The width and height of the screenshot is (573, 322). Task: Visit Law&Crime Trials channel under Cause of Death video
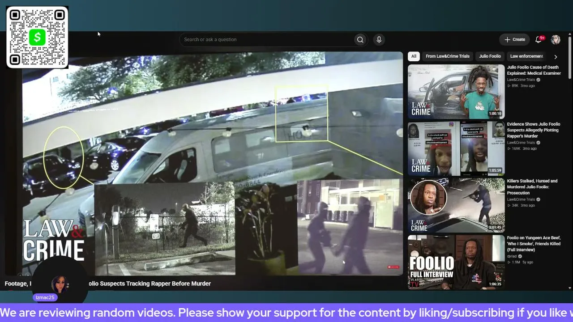[521, 80]
